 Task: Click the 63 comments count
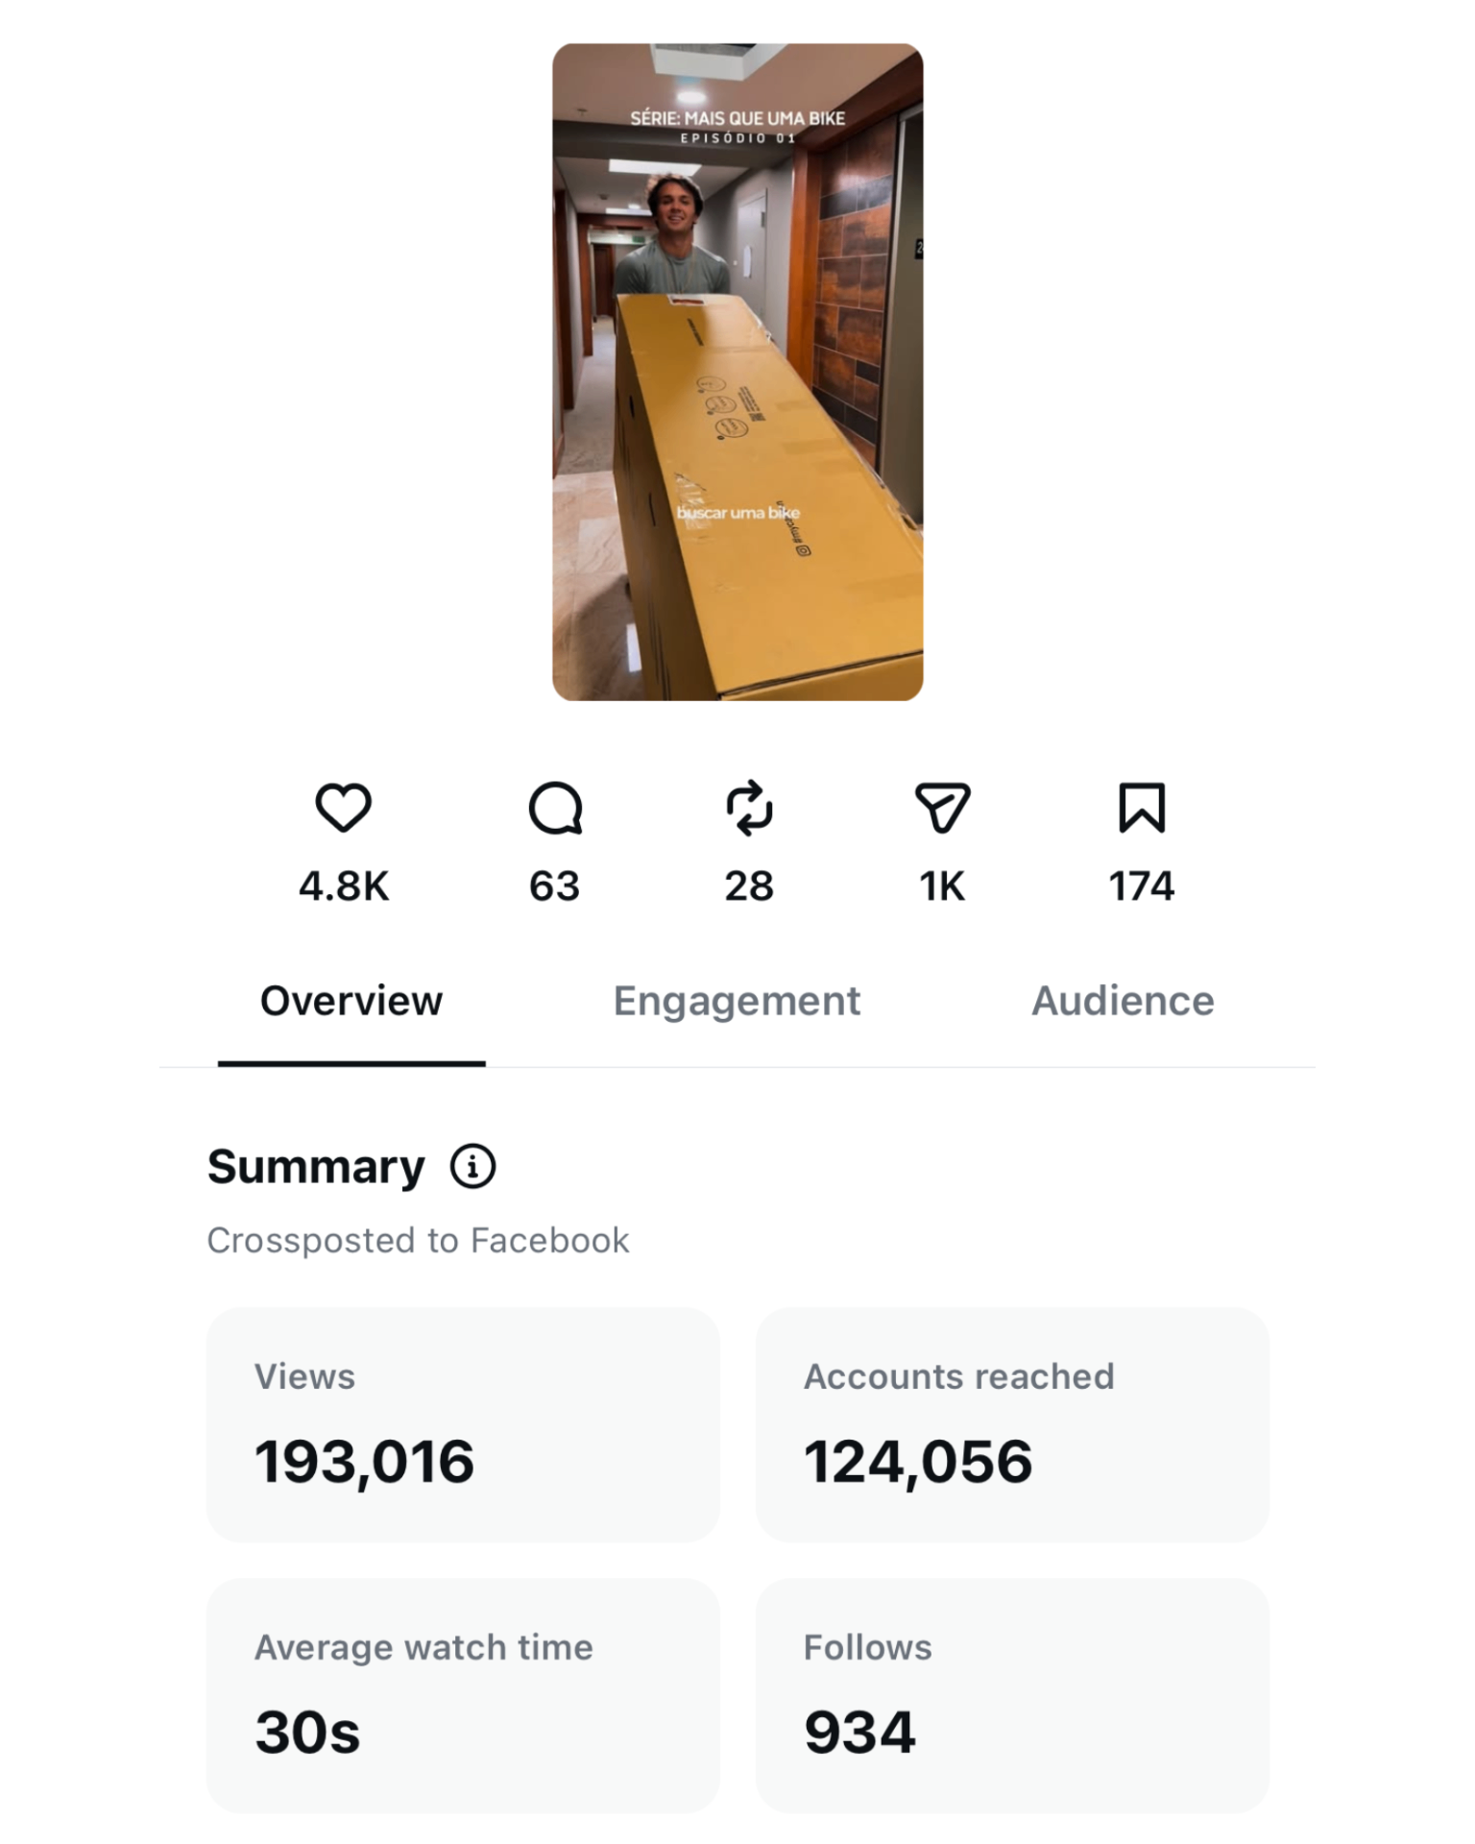[x=555, y=886]
